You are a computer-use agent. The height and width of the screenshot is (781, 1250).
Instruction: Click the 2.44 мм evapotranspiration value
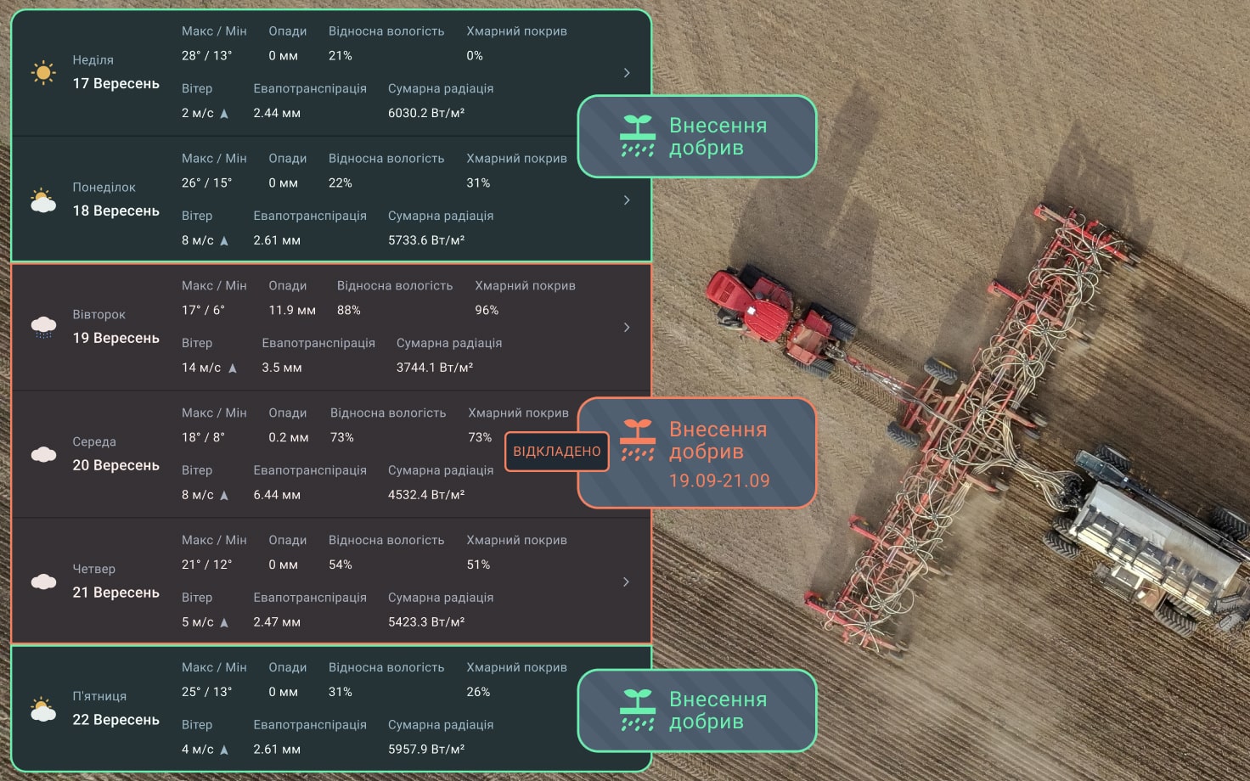(x=277, y=113)
